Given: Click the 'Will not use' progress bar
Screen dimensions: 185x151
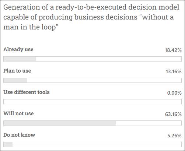Looking at the screenshot, I should pyautogui.click(x=92, y=123).
